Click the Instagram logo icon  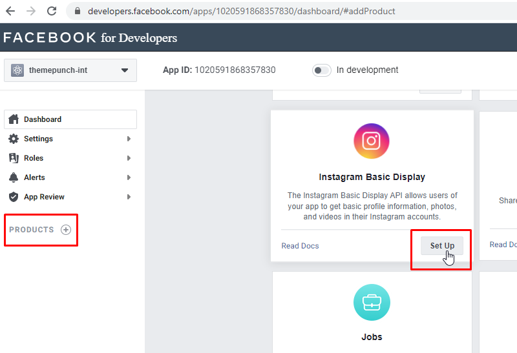371,141
